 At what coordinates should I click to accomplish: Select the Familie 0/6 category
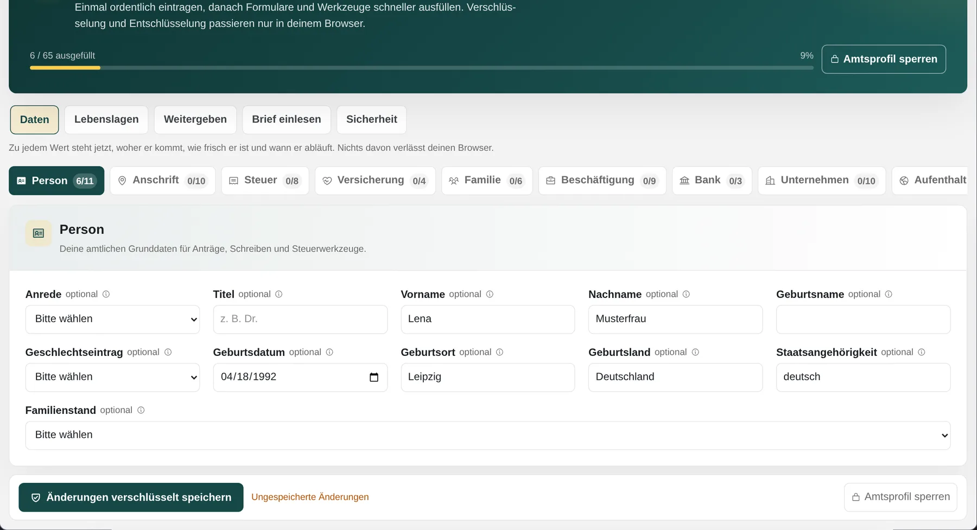point(487,181)
